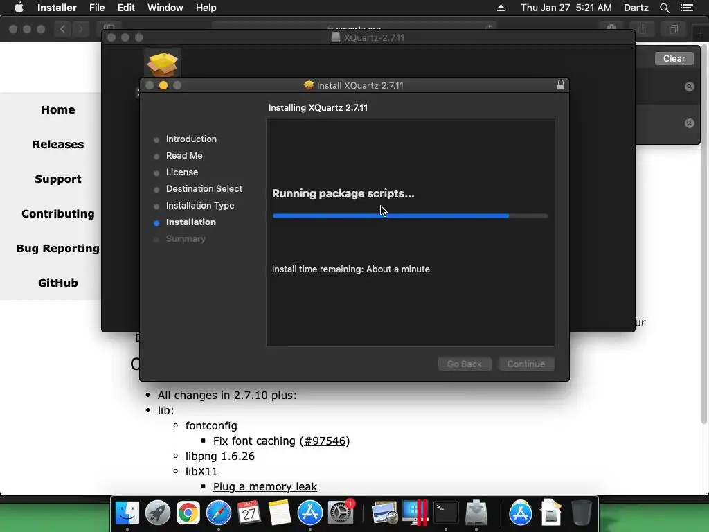Click the Destination Select step

[x=204, y=188]
